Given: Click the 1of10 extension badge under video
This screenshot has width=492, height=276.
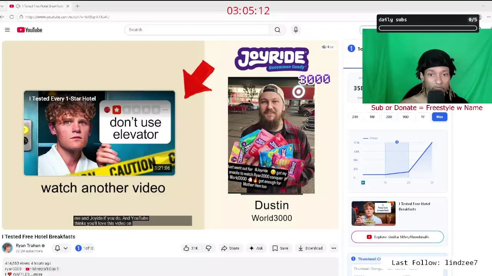Looking at the screenshot, I should point(85,248).
